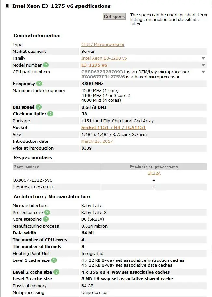
Task: Click the Get specs button
Action: pyautogui.click(x=114, y=17)
